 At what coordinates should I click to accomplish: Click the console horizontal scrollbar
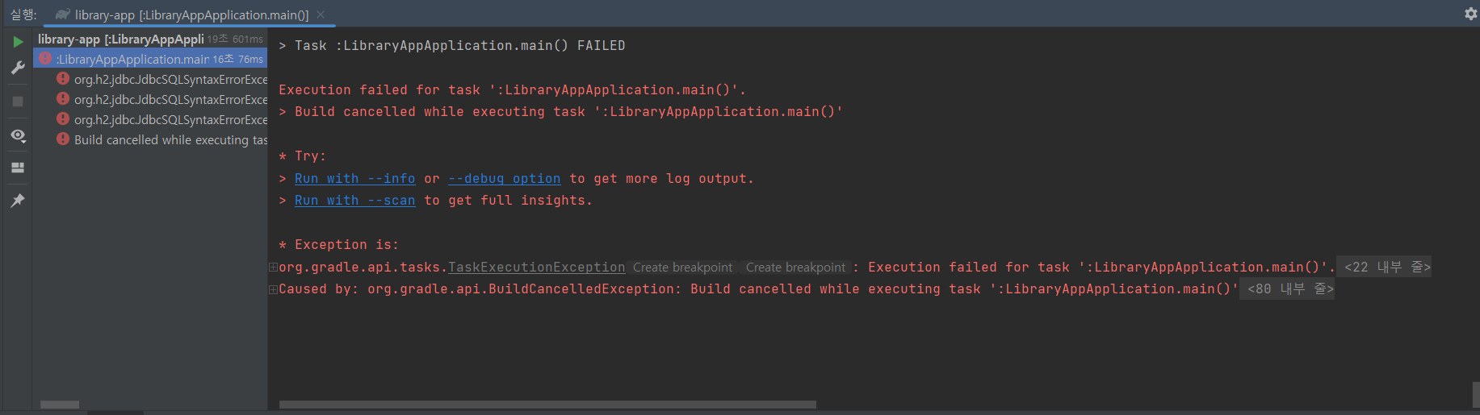point(547,405)
